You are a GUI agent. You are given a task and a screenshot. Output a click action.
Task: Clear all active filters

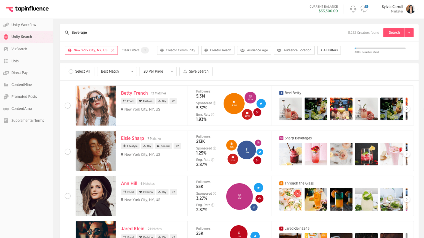(131, 50)
